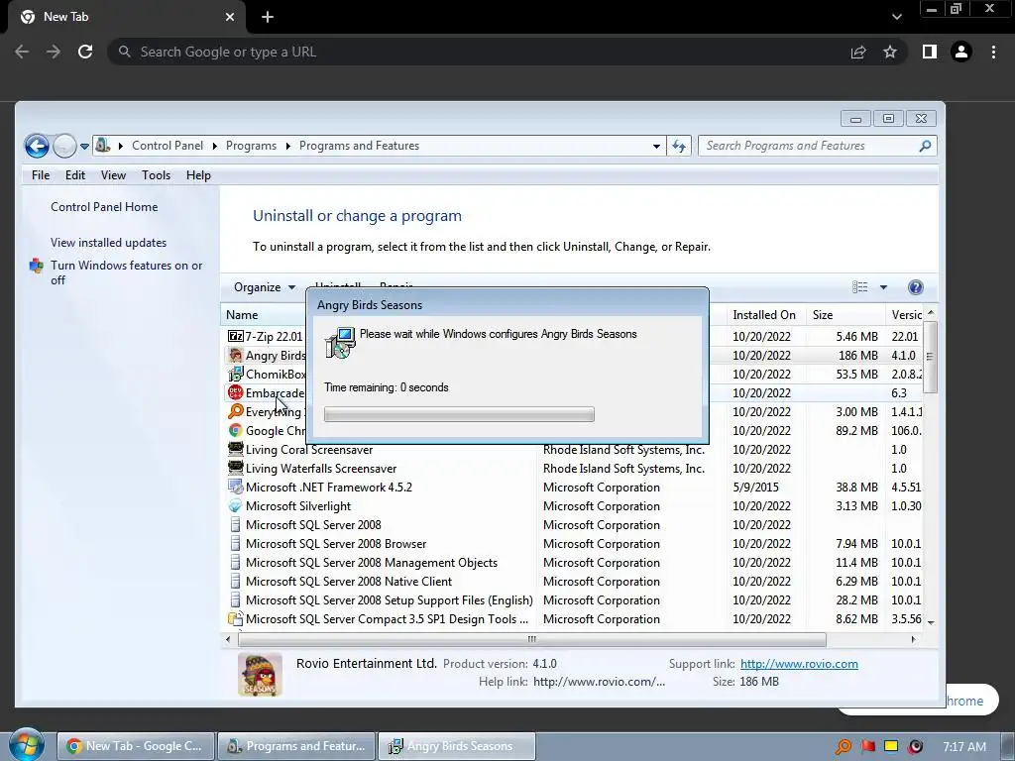
Task: Click the horizontal scrollbar thumb
Action: (x=531, y=639)
